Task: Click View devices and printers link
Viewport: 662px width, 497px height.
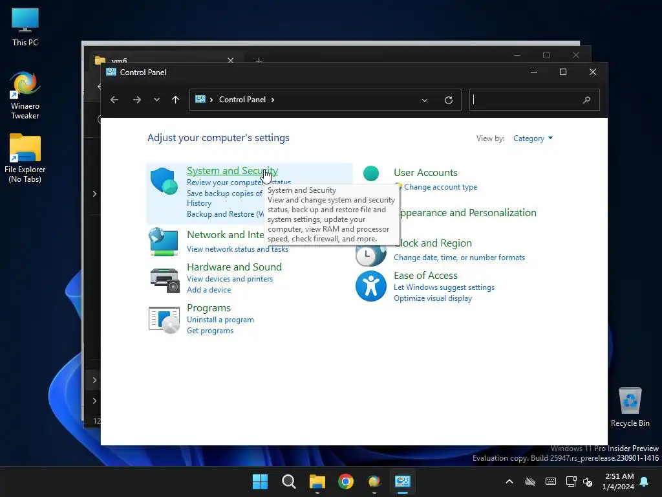Action: tap(230, 279)
